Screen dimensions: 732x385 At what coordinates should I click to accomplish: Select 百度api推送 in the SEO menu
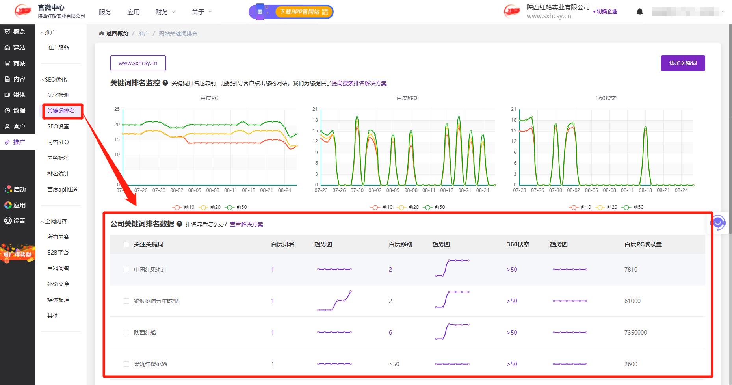tap(62, 189)
